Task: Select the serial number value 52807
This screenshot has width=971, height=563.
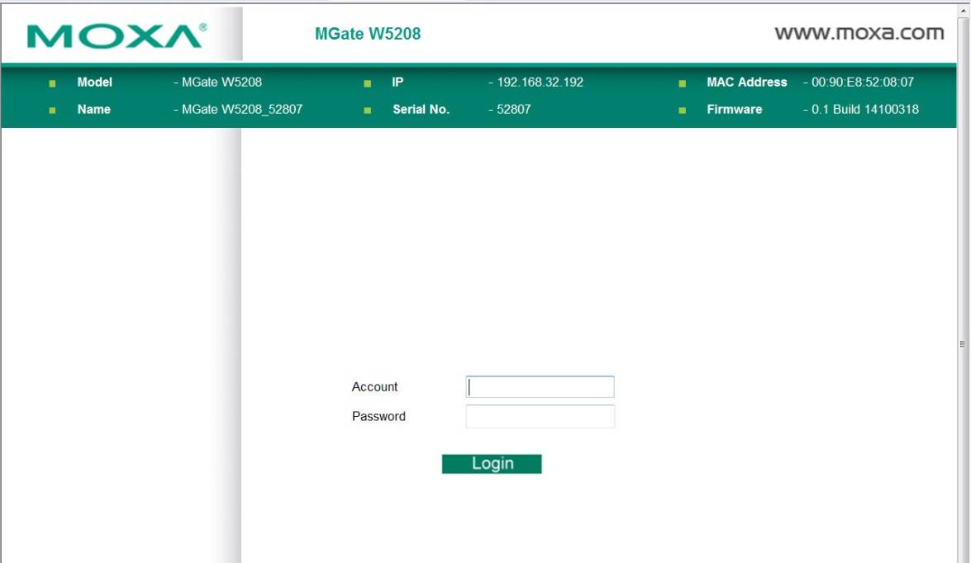Action: click(513, 110)
